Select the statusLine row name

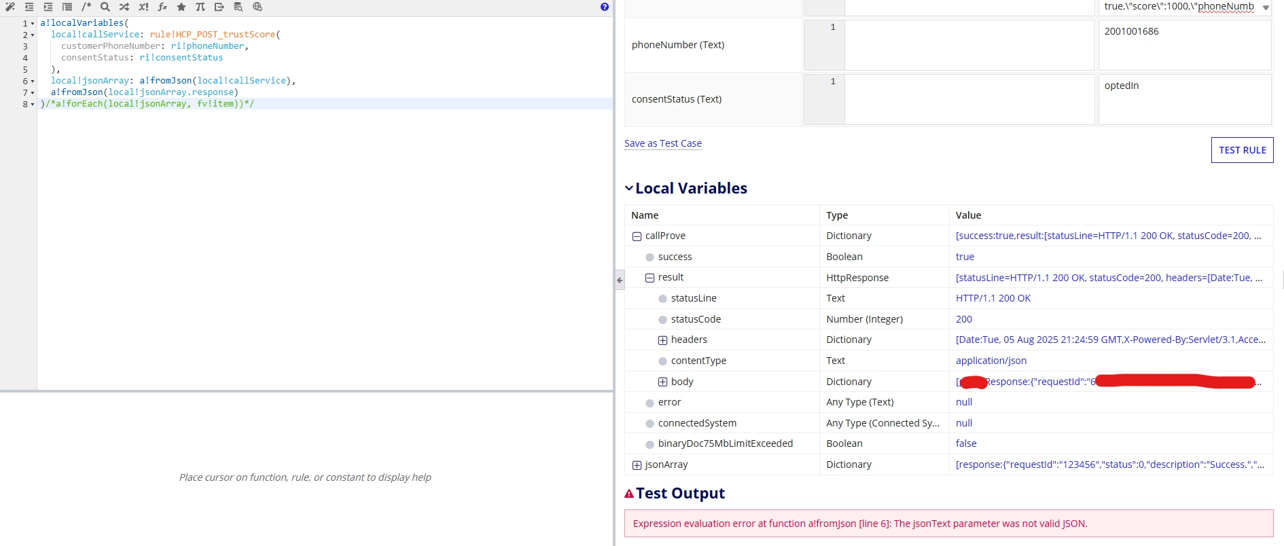(694, 298)
